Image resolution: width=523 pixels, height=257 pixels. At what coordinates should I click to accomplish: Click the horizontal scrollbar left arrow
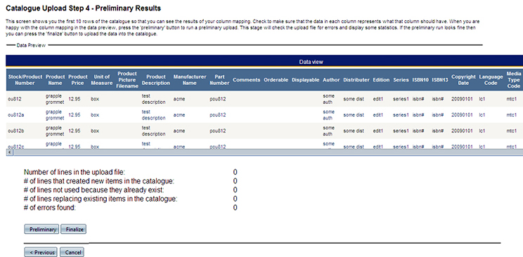9,152
